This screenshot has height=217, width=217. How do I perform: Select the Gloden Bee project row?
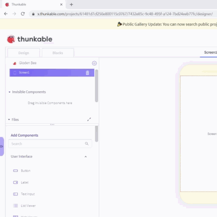coord(52,63)
